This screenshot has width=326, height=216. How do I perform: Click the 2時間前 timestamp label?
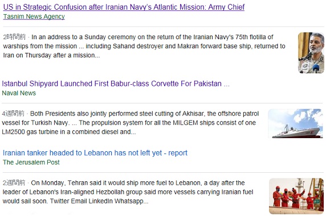(x=14, y=37)
